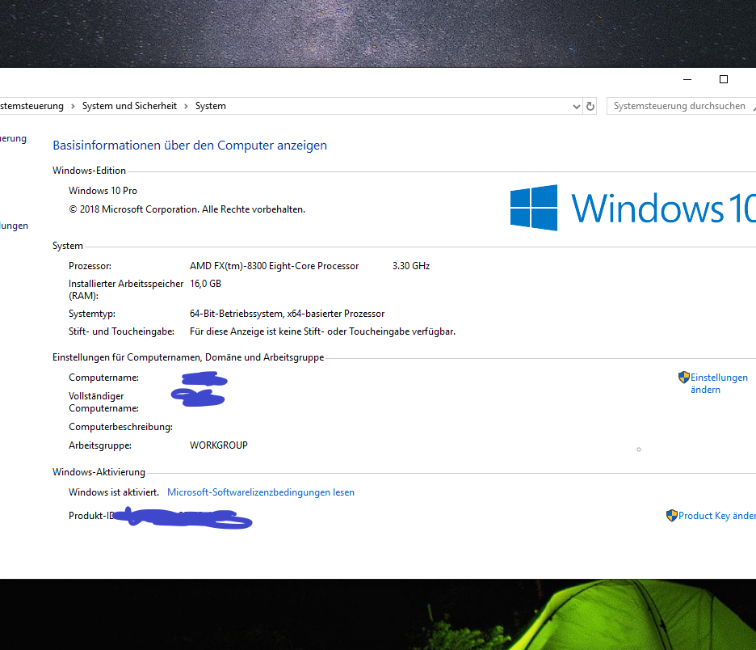756x650 pixels.
Task: Expand chevron before System und Sicherheit breadcrumb
Action: click(73, 106)
